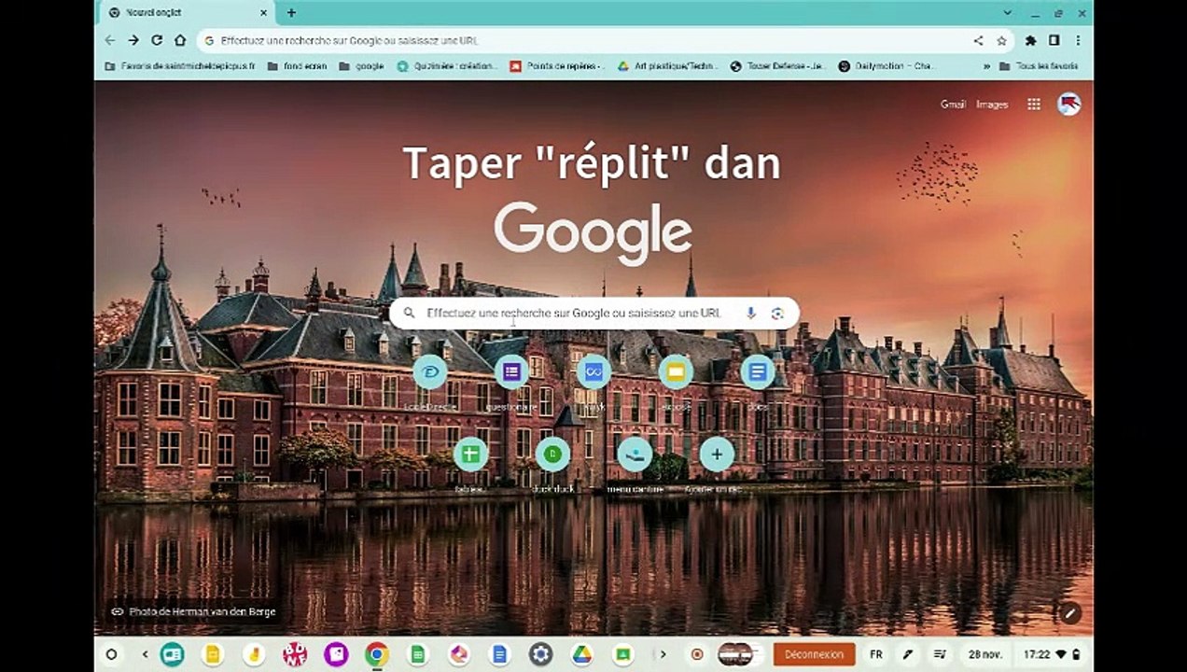Click the Chrome icon in the shelf
1187x672 pixels.
click(377, 654)
